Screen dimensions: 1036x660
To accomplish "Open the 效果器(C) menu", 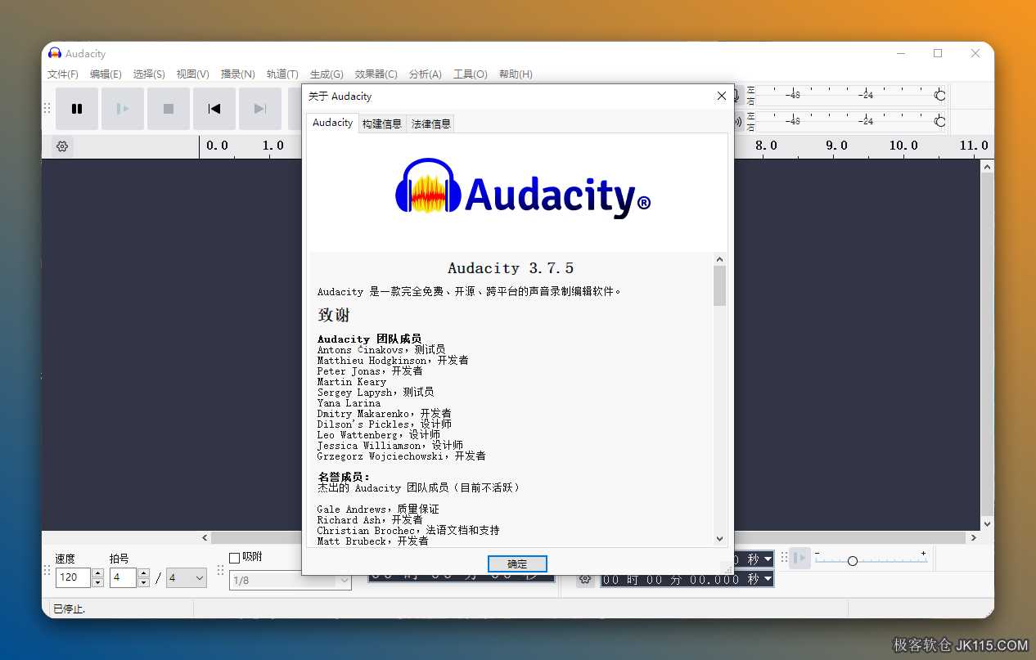I will point(376,74).
